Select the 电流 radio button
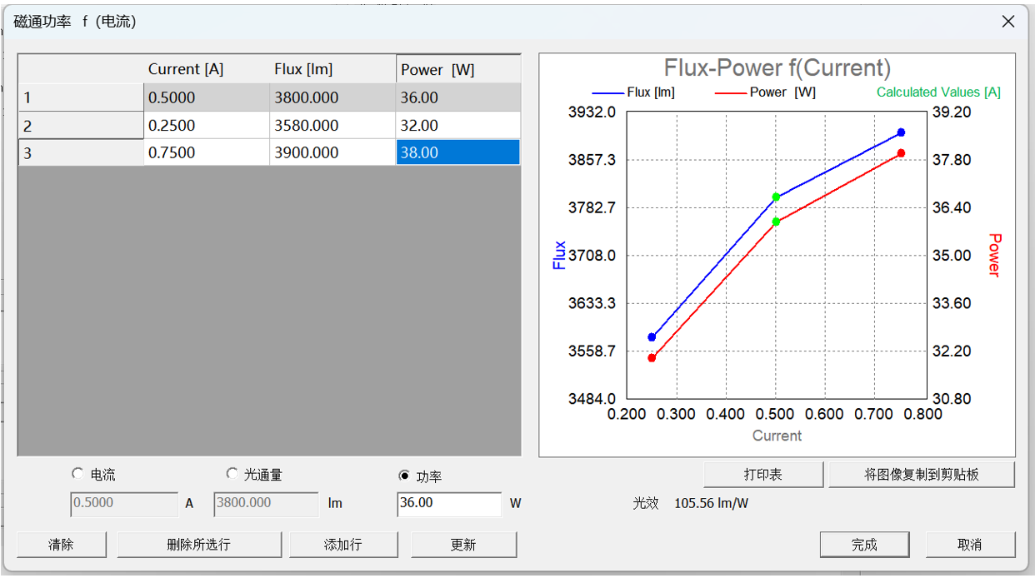Screen dimensions: 1035x578 tap(78, 474)
